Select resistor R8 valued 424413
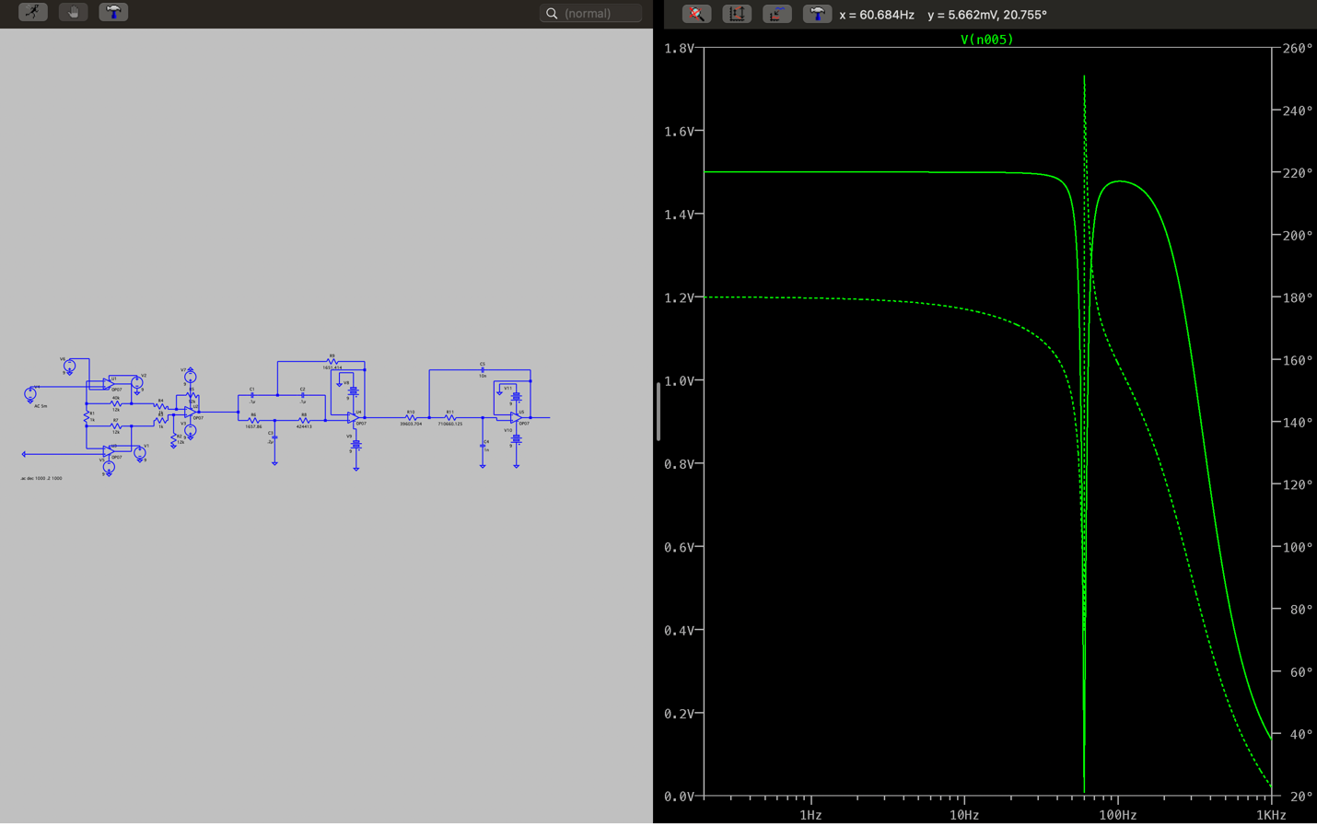The image size is (1317, 827). [304, 420]
